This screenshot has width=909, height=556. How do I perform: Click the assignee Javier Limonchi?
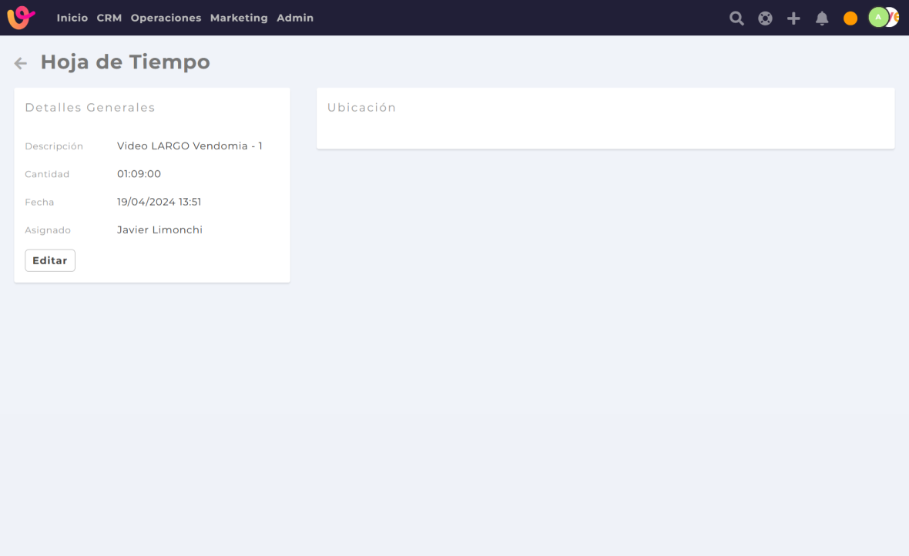click(x=159, y=229)
